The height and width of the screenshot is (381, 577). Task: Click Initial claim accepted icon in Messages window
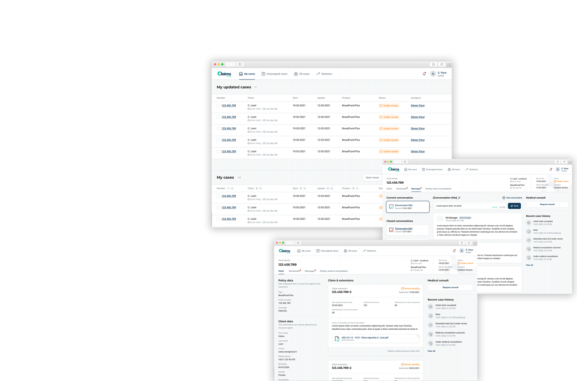tap(529, 223)
